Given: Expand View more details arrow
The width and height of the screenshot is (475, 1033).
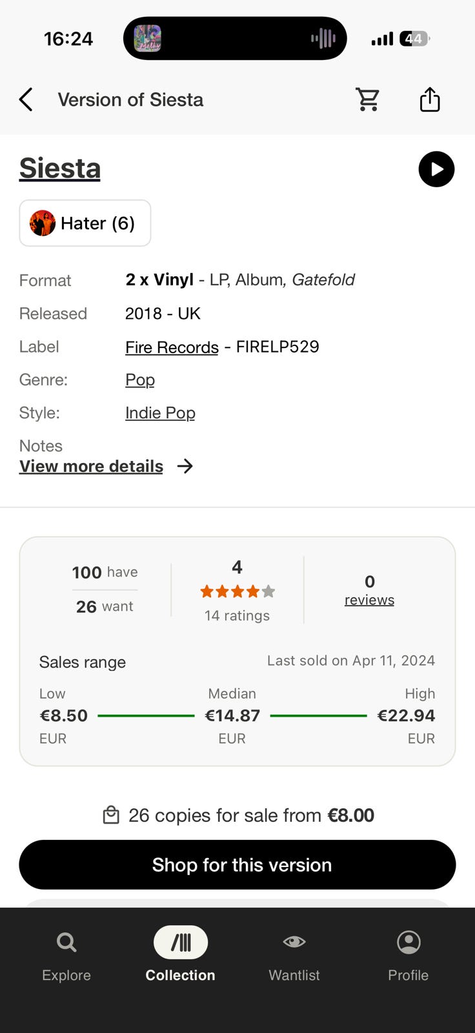Looking at the screenshot, I should (185, 466).
